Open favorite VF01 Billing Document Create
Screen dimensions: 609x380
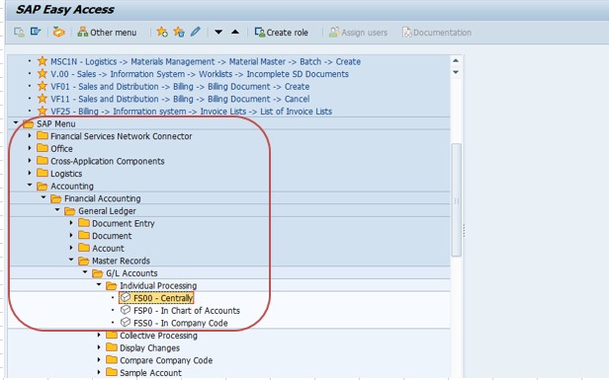pos(180,87)
